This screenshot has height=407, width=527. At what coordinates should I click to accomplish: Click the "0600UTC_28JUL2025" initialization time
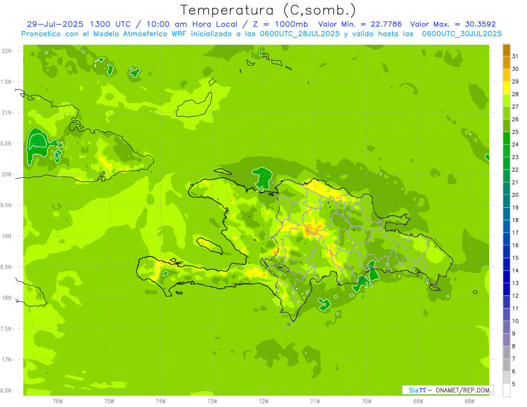tap(300, 34)
